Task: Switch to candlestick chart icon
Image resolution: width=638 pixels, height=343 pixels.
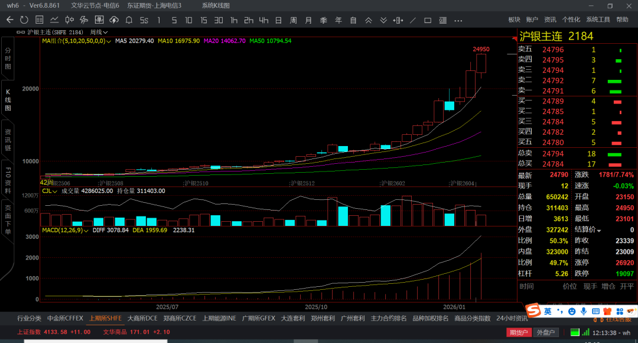Action: (x=70, y=20)
